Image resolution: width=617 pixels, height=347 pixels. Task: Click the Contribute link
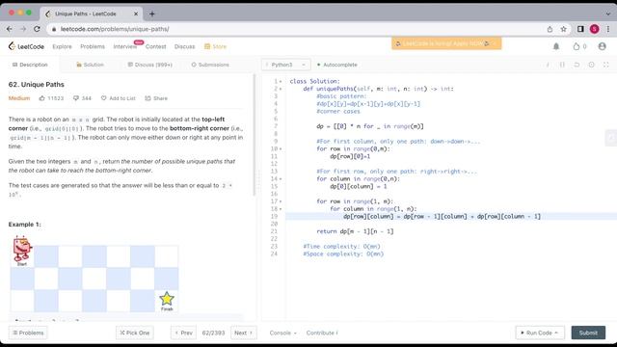322,333
